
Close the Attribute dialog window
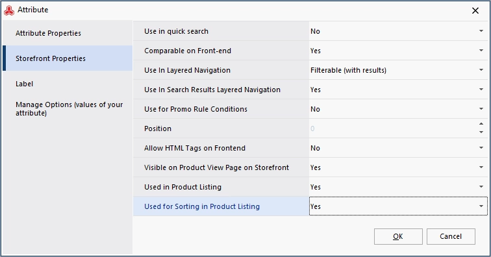pyautogui.click(x=475, y=10)
